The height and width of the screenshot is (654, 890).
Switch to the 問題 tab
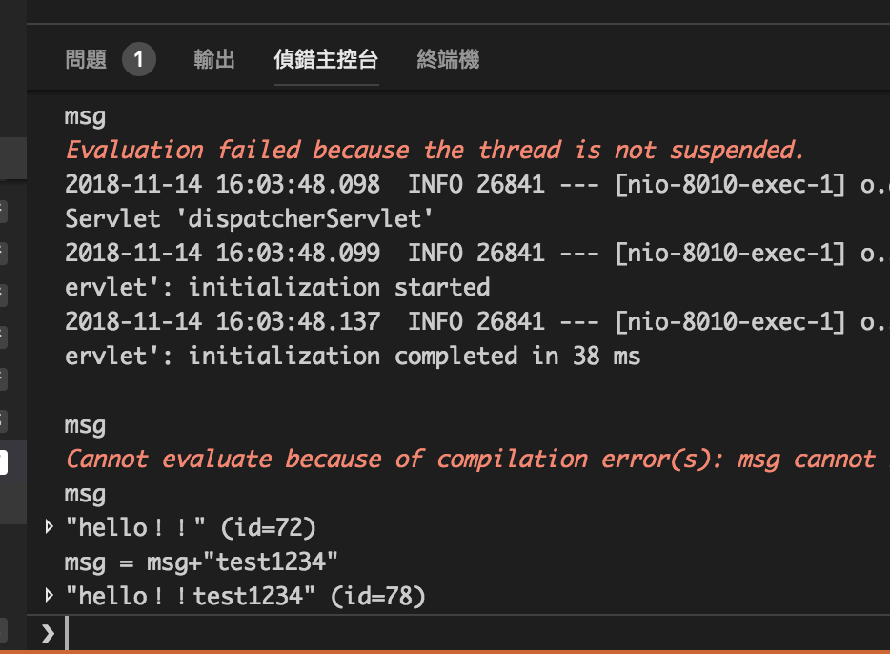(x=86, y=59)
